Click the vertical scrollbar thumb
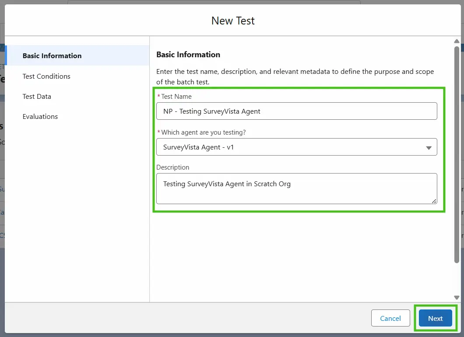The height and width of the screenshot is (337, 464). 457,153
